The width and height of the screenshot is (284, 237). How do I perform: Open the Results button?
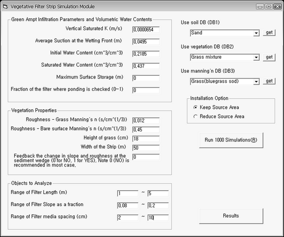coord(231,216)
